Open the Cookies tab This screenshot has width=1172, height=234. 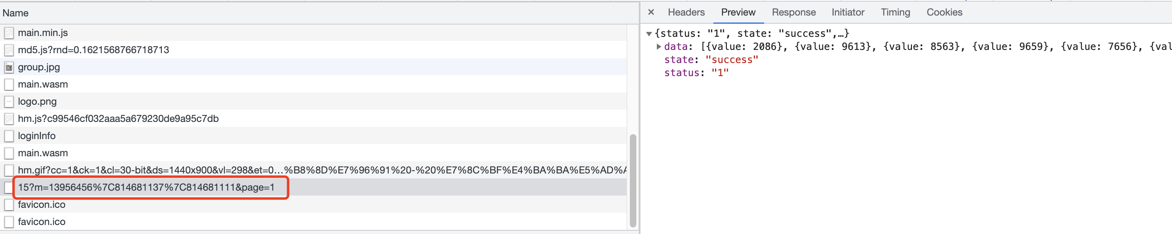pyautogui.click(x=944, y=12)
